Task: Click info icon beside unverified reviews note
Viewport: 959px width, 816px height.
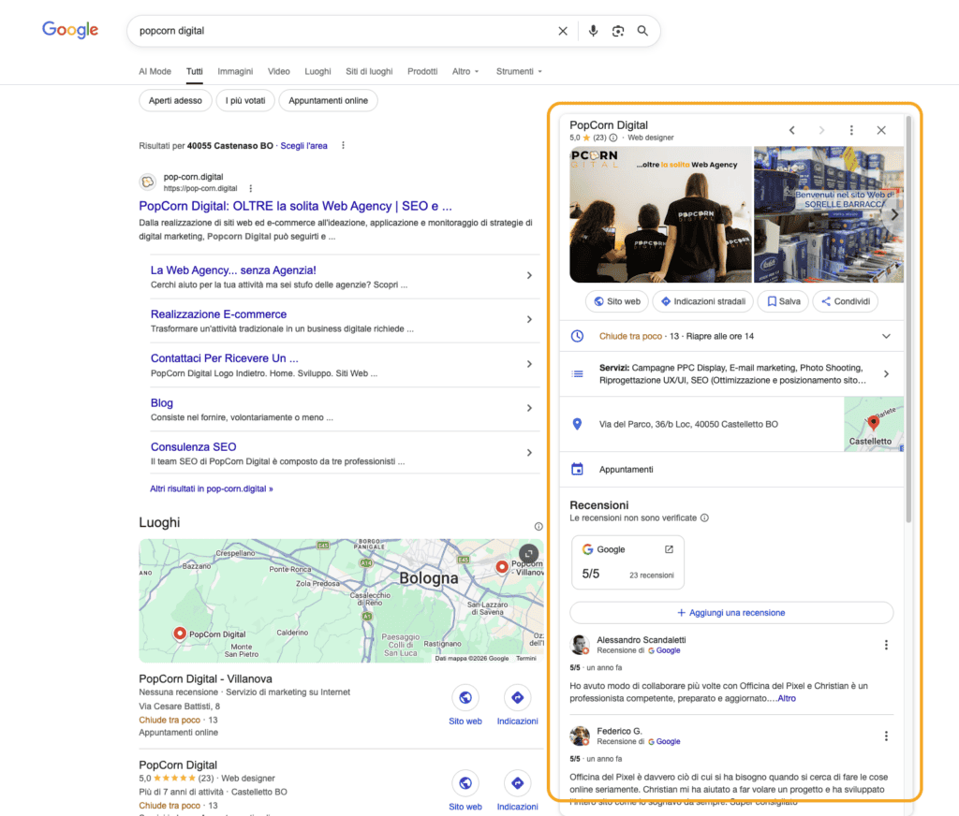Action: coord(704,517)
